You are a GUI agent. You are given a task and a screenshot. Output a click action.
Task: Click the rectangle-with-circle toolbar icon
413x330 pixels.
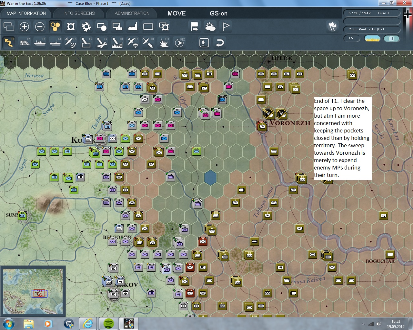coord(102,26)
